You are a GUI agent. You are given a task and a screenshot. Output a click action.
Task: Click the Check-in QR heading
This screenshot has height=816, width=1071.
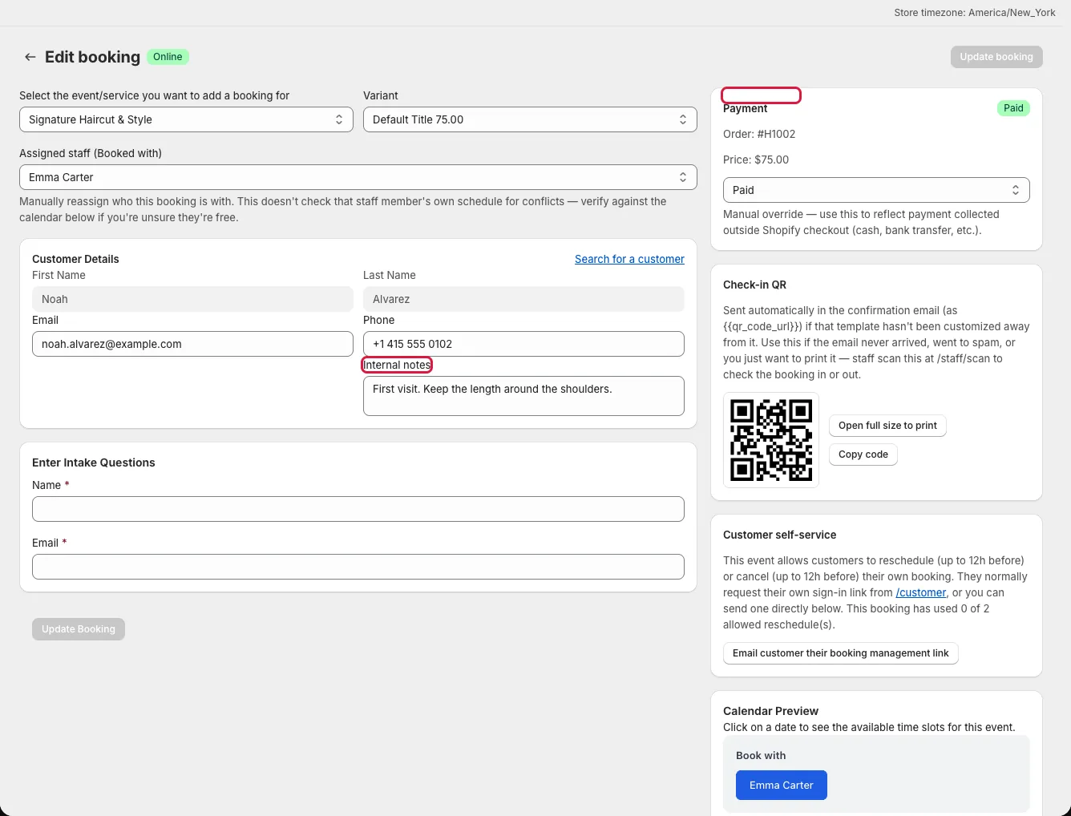click(x=754, y=285)
